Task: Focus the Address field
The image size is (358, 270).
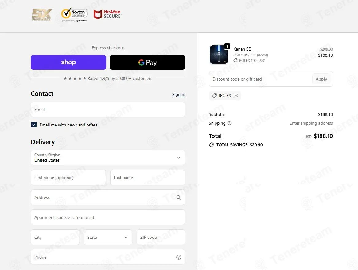Action: click(108, 197)
